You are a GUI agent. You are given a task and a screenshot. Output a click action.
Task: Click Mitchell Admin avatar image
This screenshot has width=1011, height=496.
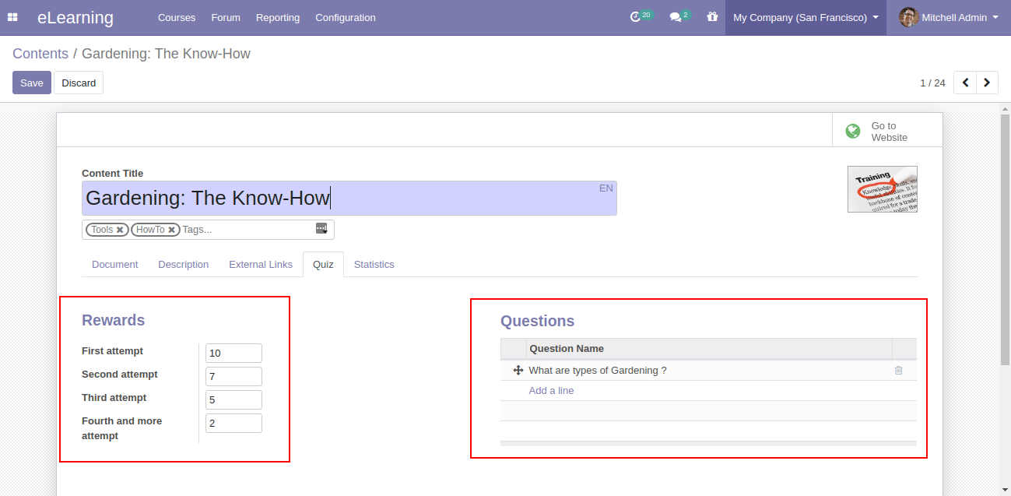click(x=908, y=17)
